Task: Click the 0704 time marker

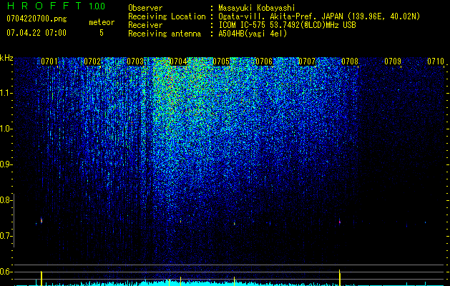Action: [x=178, y=61]
